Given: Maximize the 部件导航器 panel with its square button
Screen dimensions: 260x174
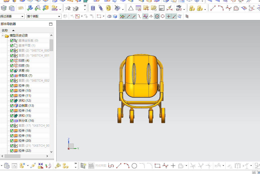Looking at the screenshot, I should point(51,24).
